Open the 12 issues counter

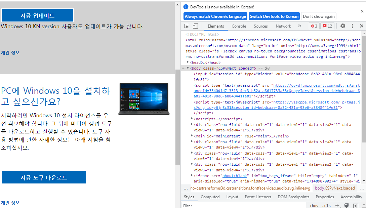tap(327, 26)
